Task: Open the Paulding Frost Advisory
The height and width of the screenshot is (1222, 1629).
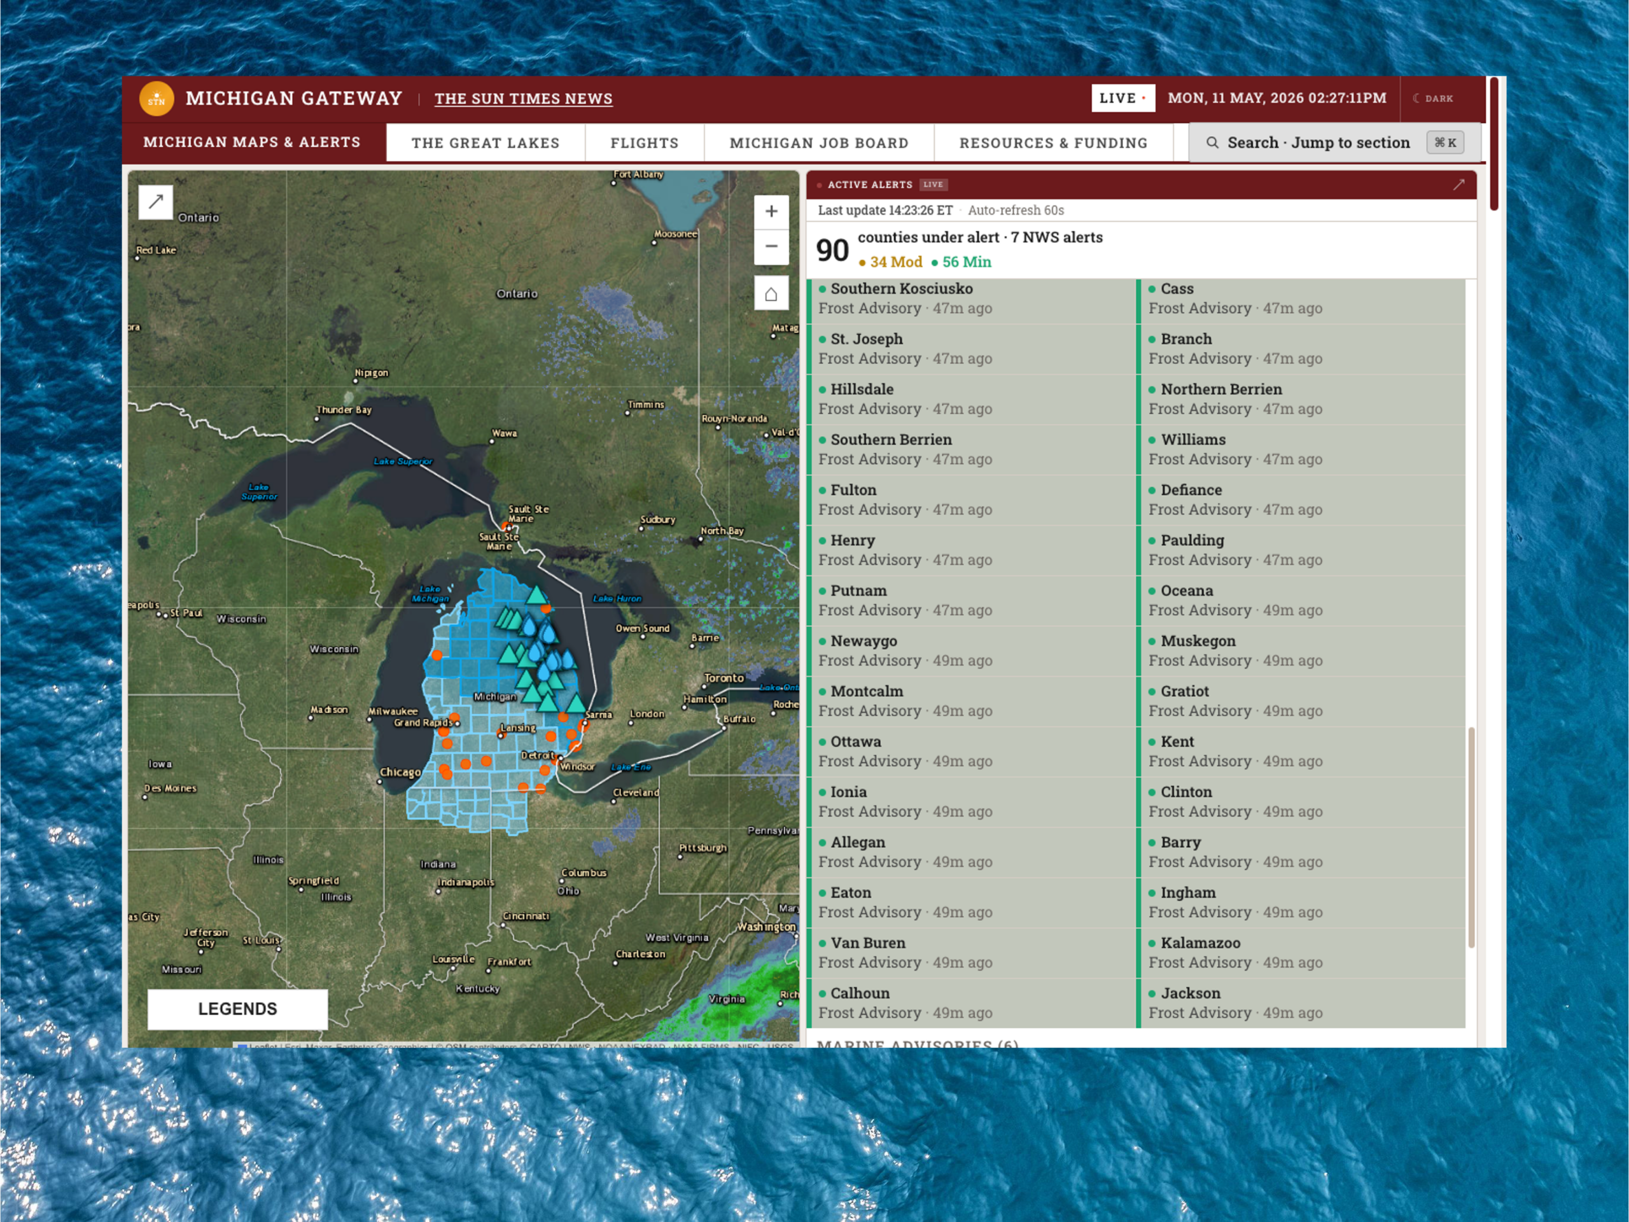Action: click(1302, 551)
